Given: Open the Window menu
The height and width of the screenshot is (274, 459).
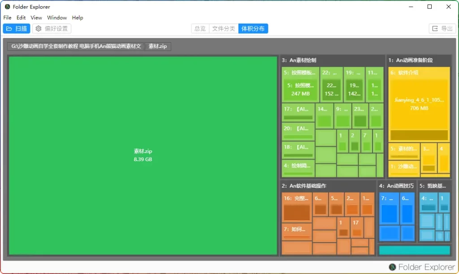Looking at the screenshot, I should 57,17.
